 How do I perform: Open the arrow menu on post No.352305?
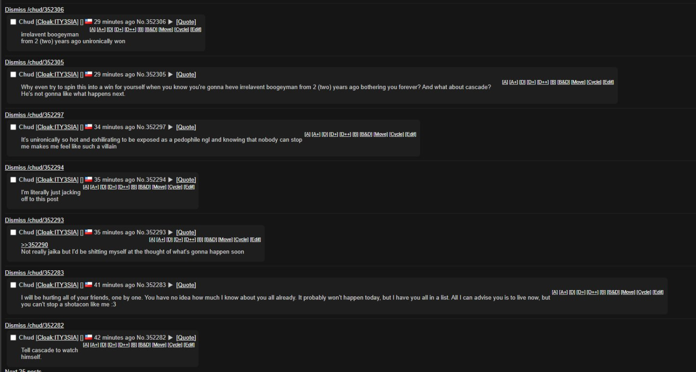tap(170, 75)
